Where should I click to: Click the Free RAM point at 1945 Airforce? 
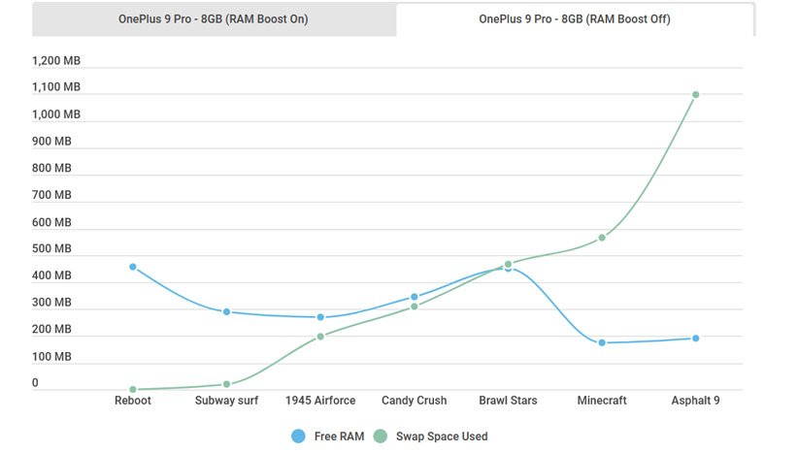coord(320,317)
